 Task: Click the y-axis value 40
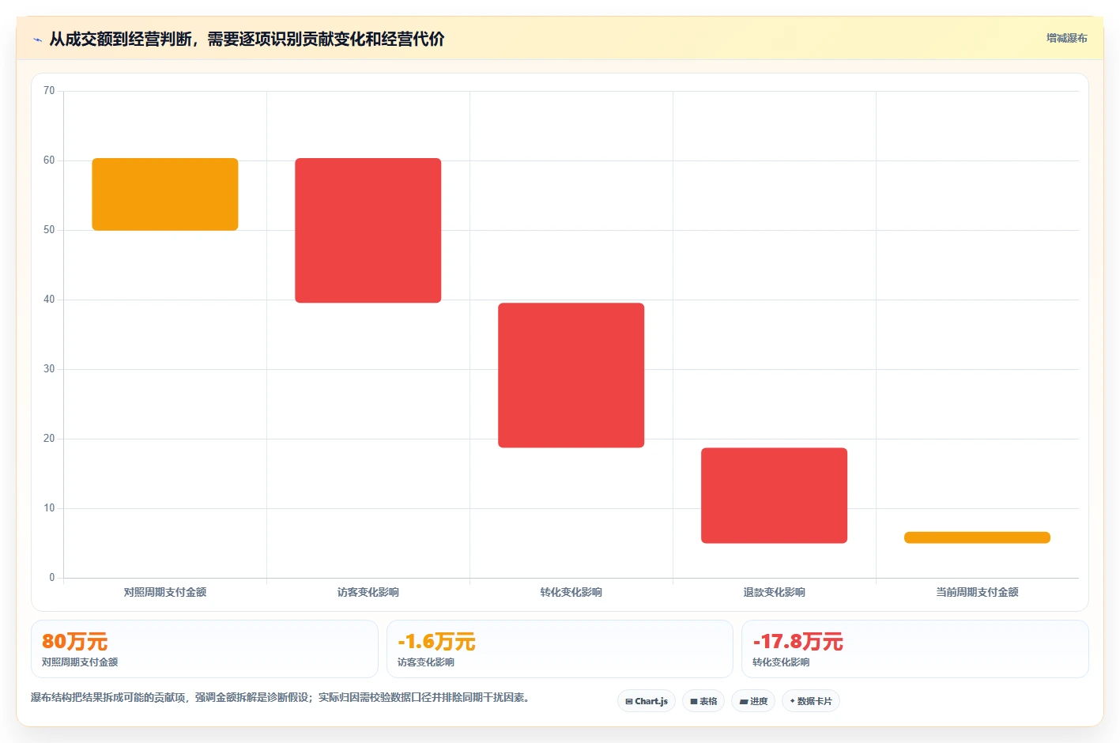49,300
